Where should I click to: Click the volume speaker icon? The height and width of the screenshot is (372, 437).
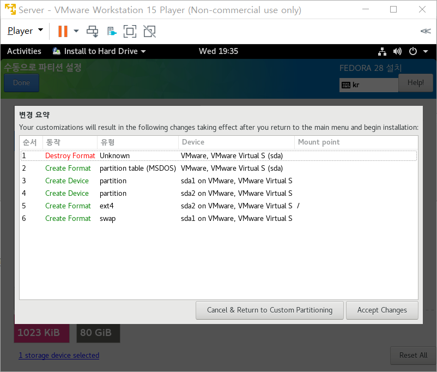(397, 51)
